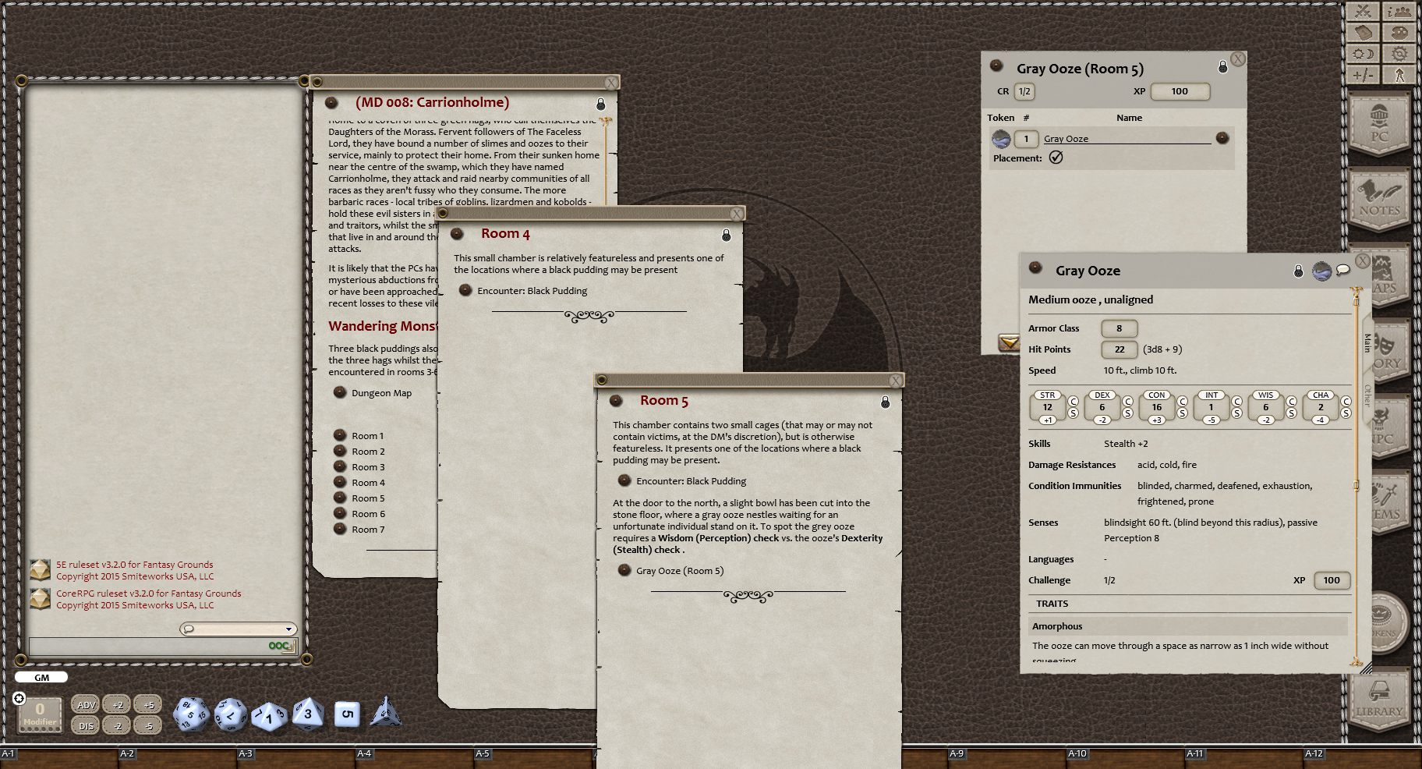Lock the Room 4 window with its padlock
Screen dimensions: 1422x769
pos(727,235)
